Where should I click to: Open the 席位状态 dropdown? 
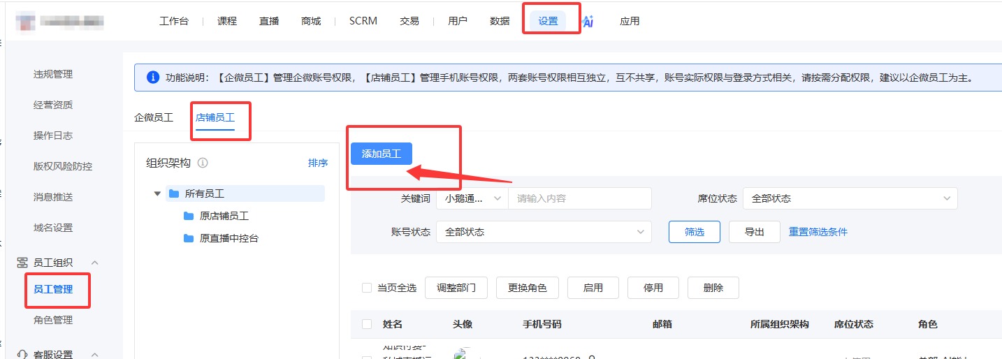click(x=850, y=198)
